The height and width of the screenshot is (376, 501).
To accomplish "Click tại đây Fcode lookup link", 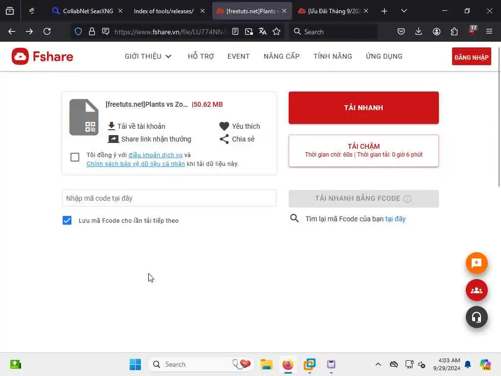I will coord(395,219).
